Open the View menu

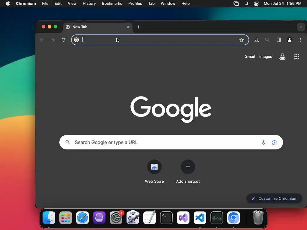pos(72,4)
